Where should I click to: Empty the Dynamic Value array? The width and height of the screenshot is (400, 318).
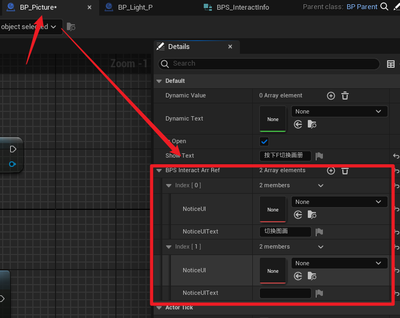click(345, 96)
